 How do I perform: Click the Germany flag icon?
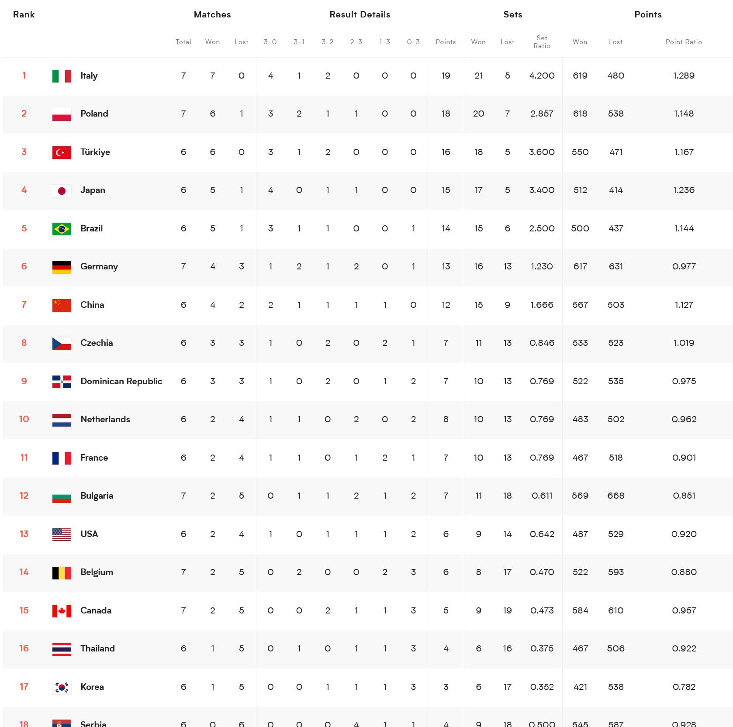(62, 267)
